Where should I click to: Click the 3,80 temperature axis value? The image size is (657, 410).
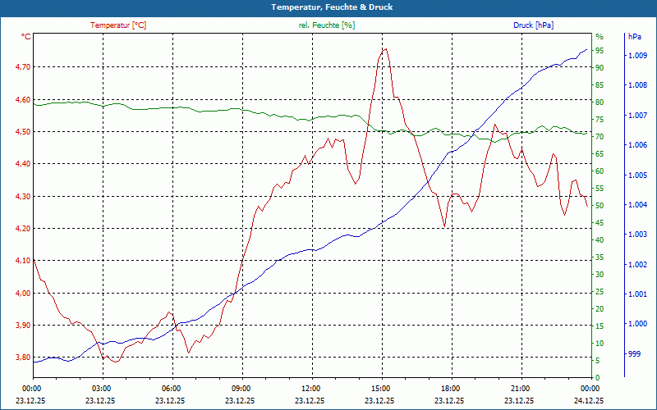[23, 358]
